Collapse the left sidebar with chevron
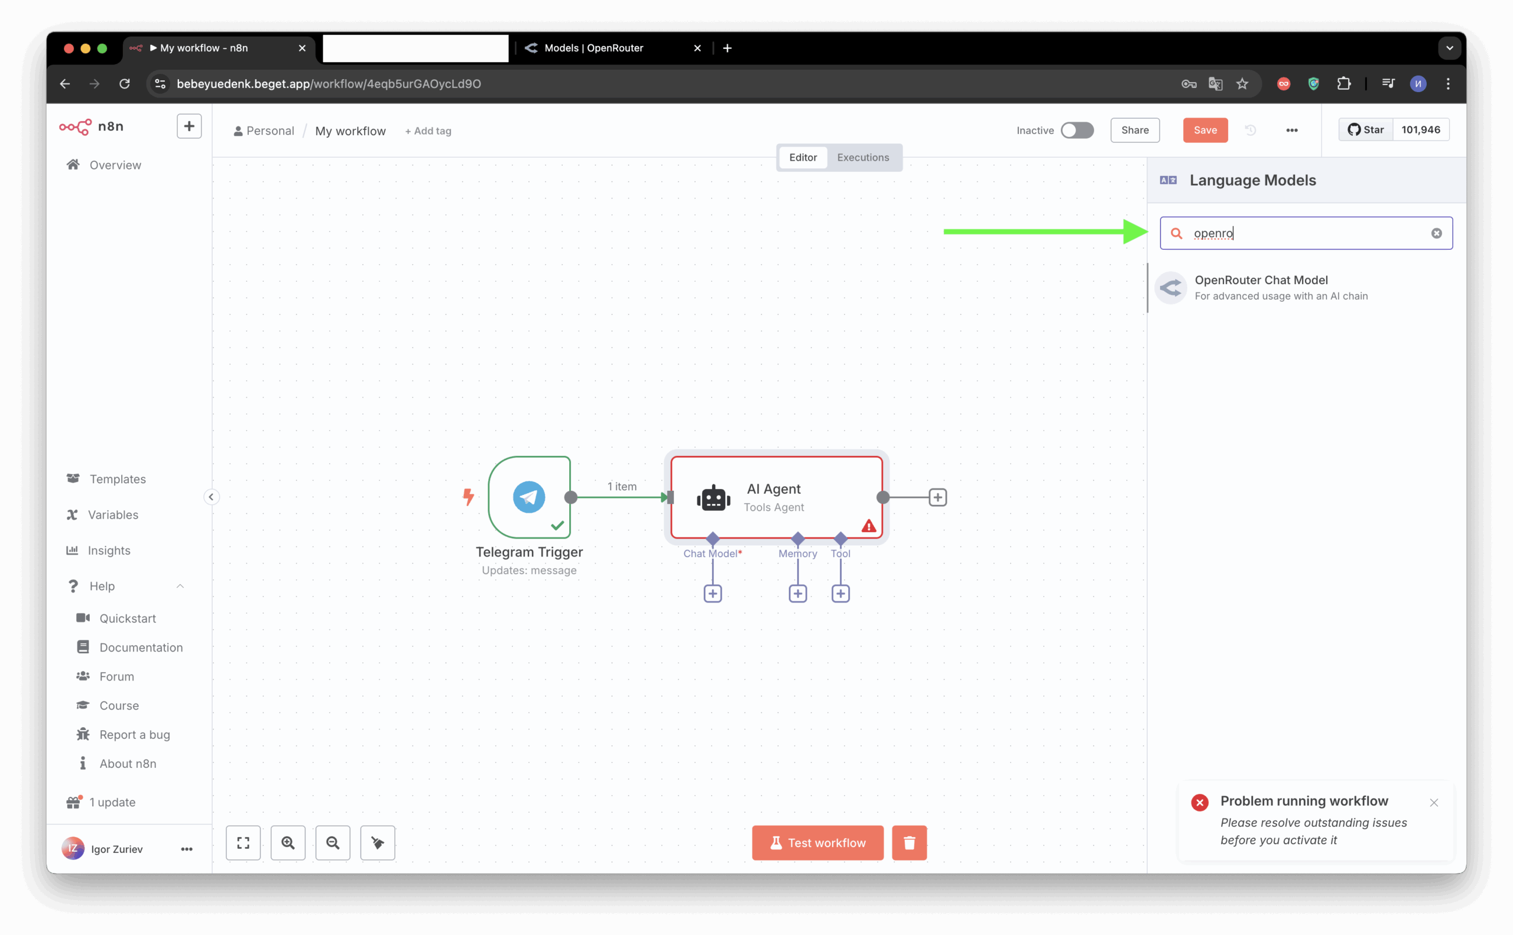1513x935 pixels. pyautogui.click(x=211, y=497)
